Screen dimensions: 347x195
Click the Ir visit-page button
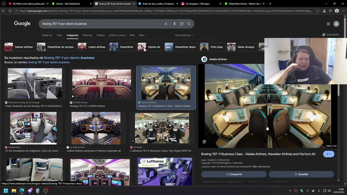pyautogui.click(x=329, y=154)
